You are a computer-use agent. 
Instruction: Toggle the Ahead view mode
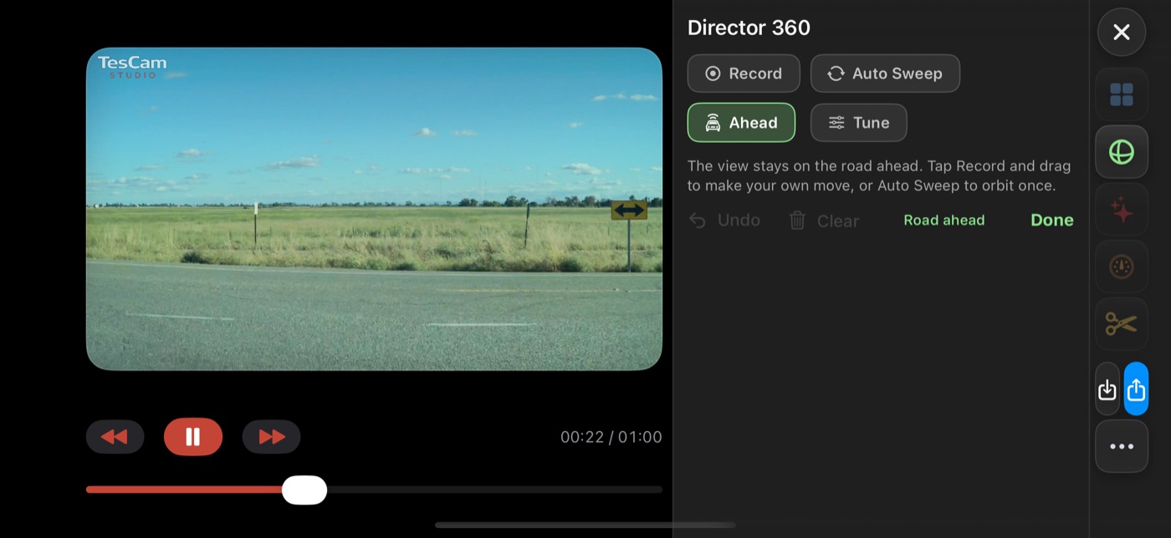(741, 123)
